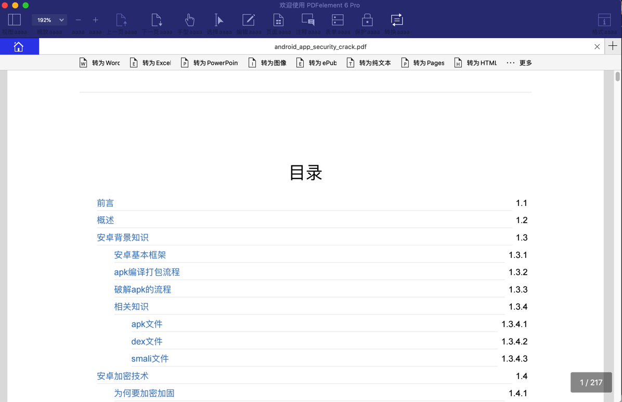Convert the PDF to Pages
The image size is (622, 402).
coord(422,63)
